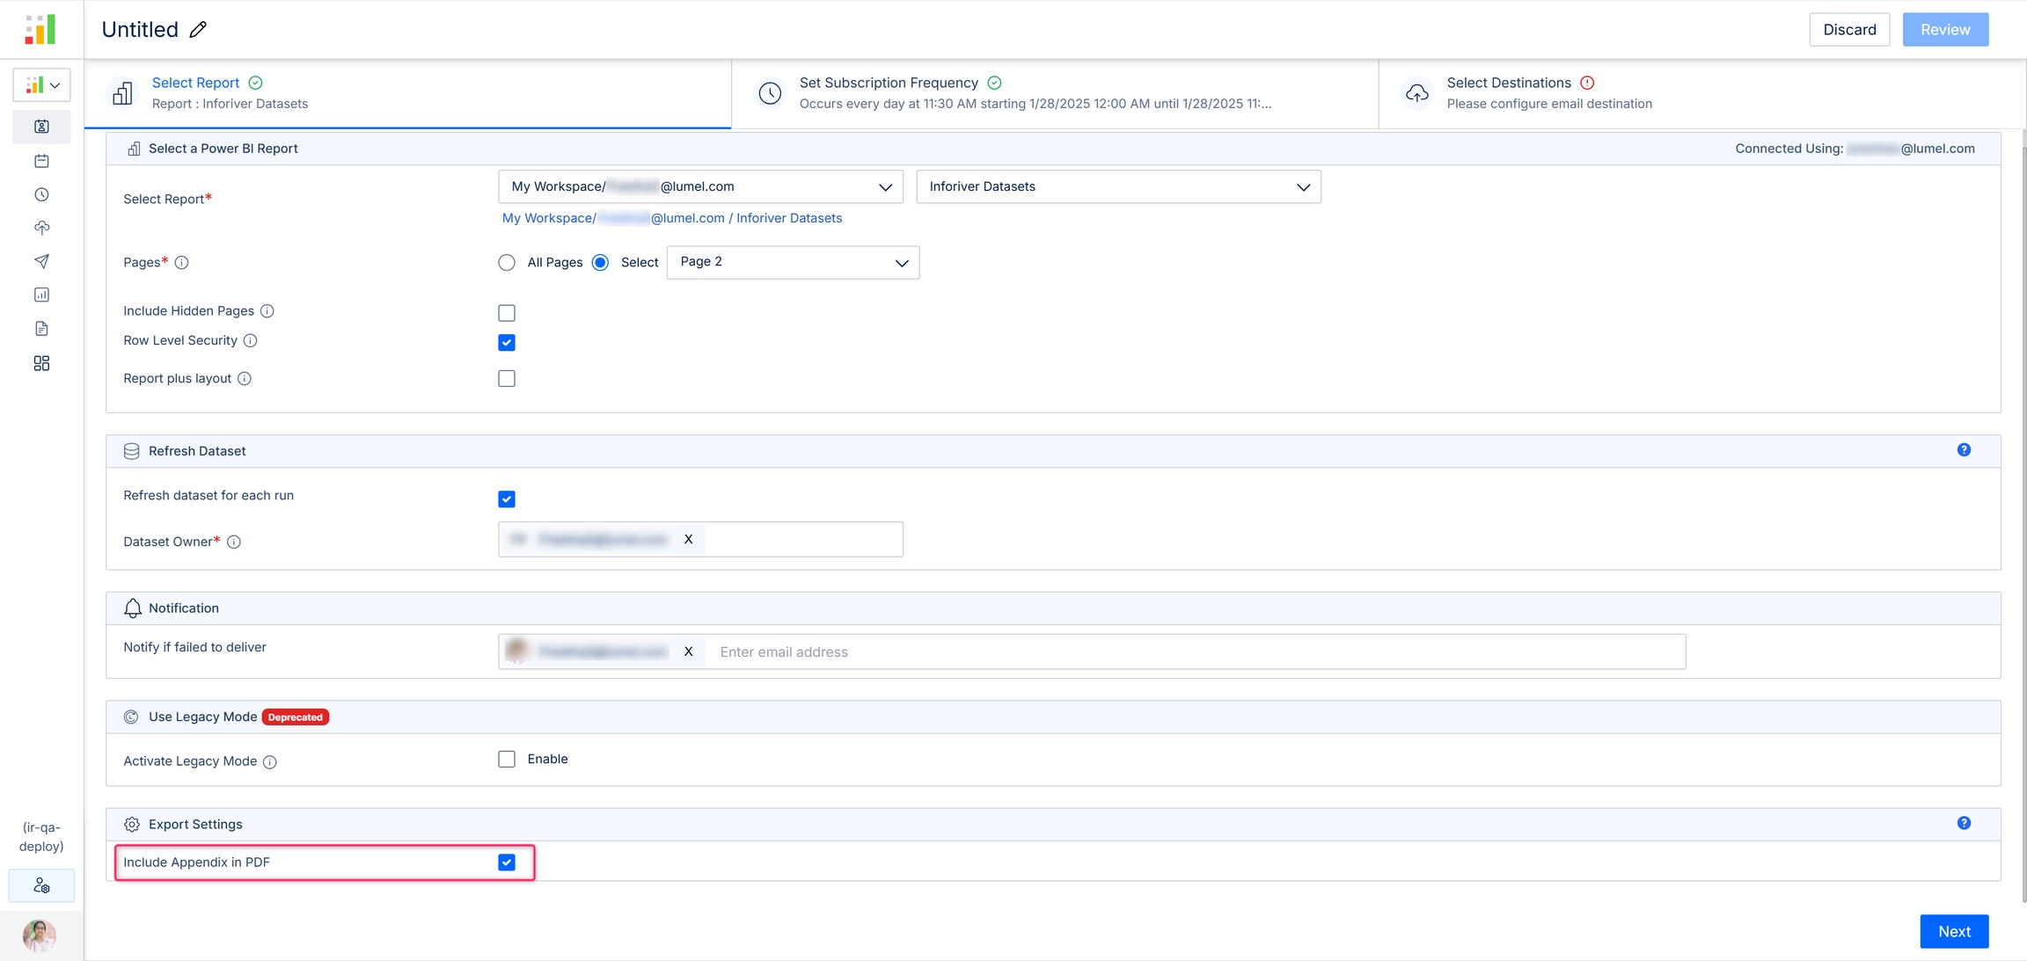Select the All Pages radio button
Screen dimensions: 2027x961
[507, 263]
